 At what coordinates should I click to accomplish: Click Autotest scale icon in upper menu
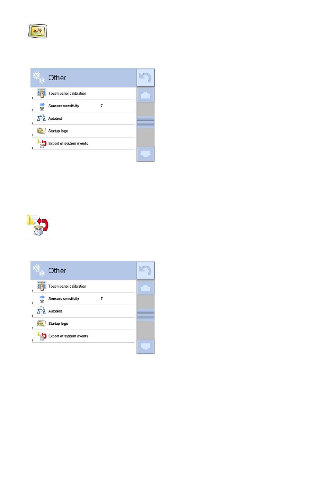(41, 119)
